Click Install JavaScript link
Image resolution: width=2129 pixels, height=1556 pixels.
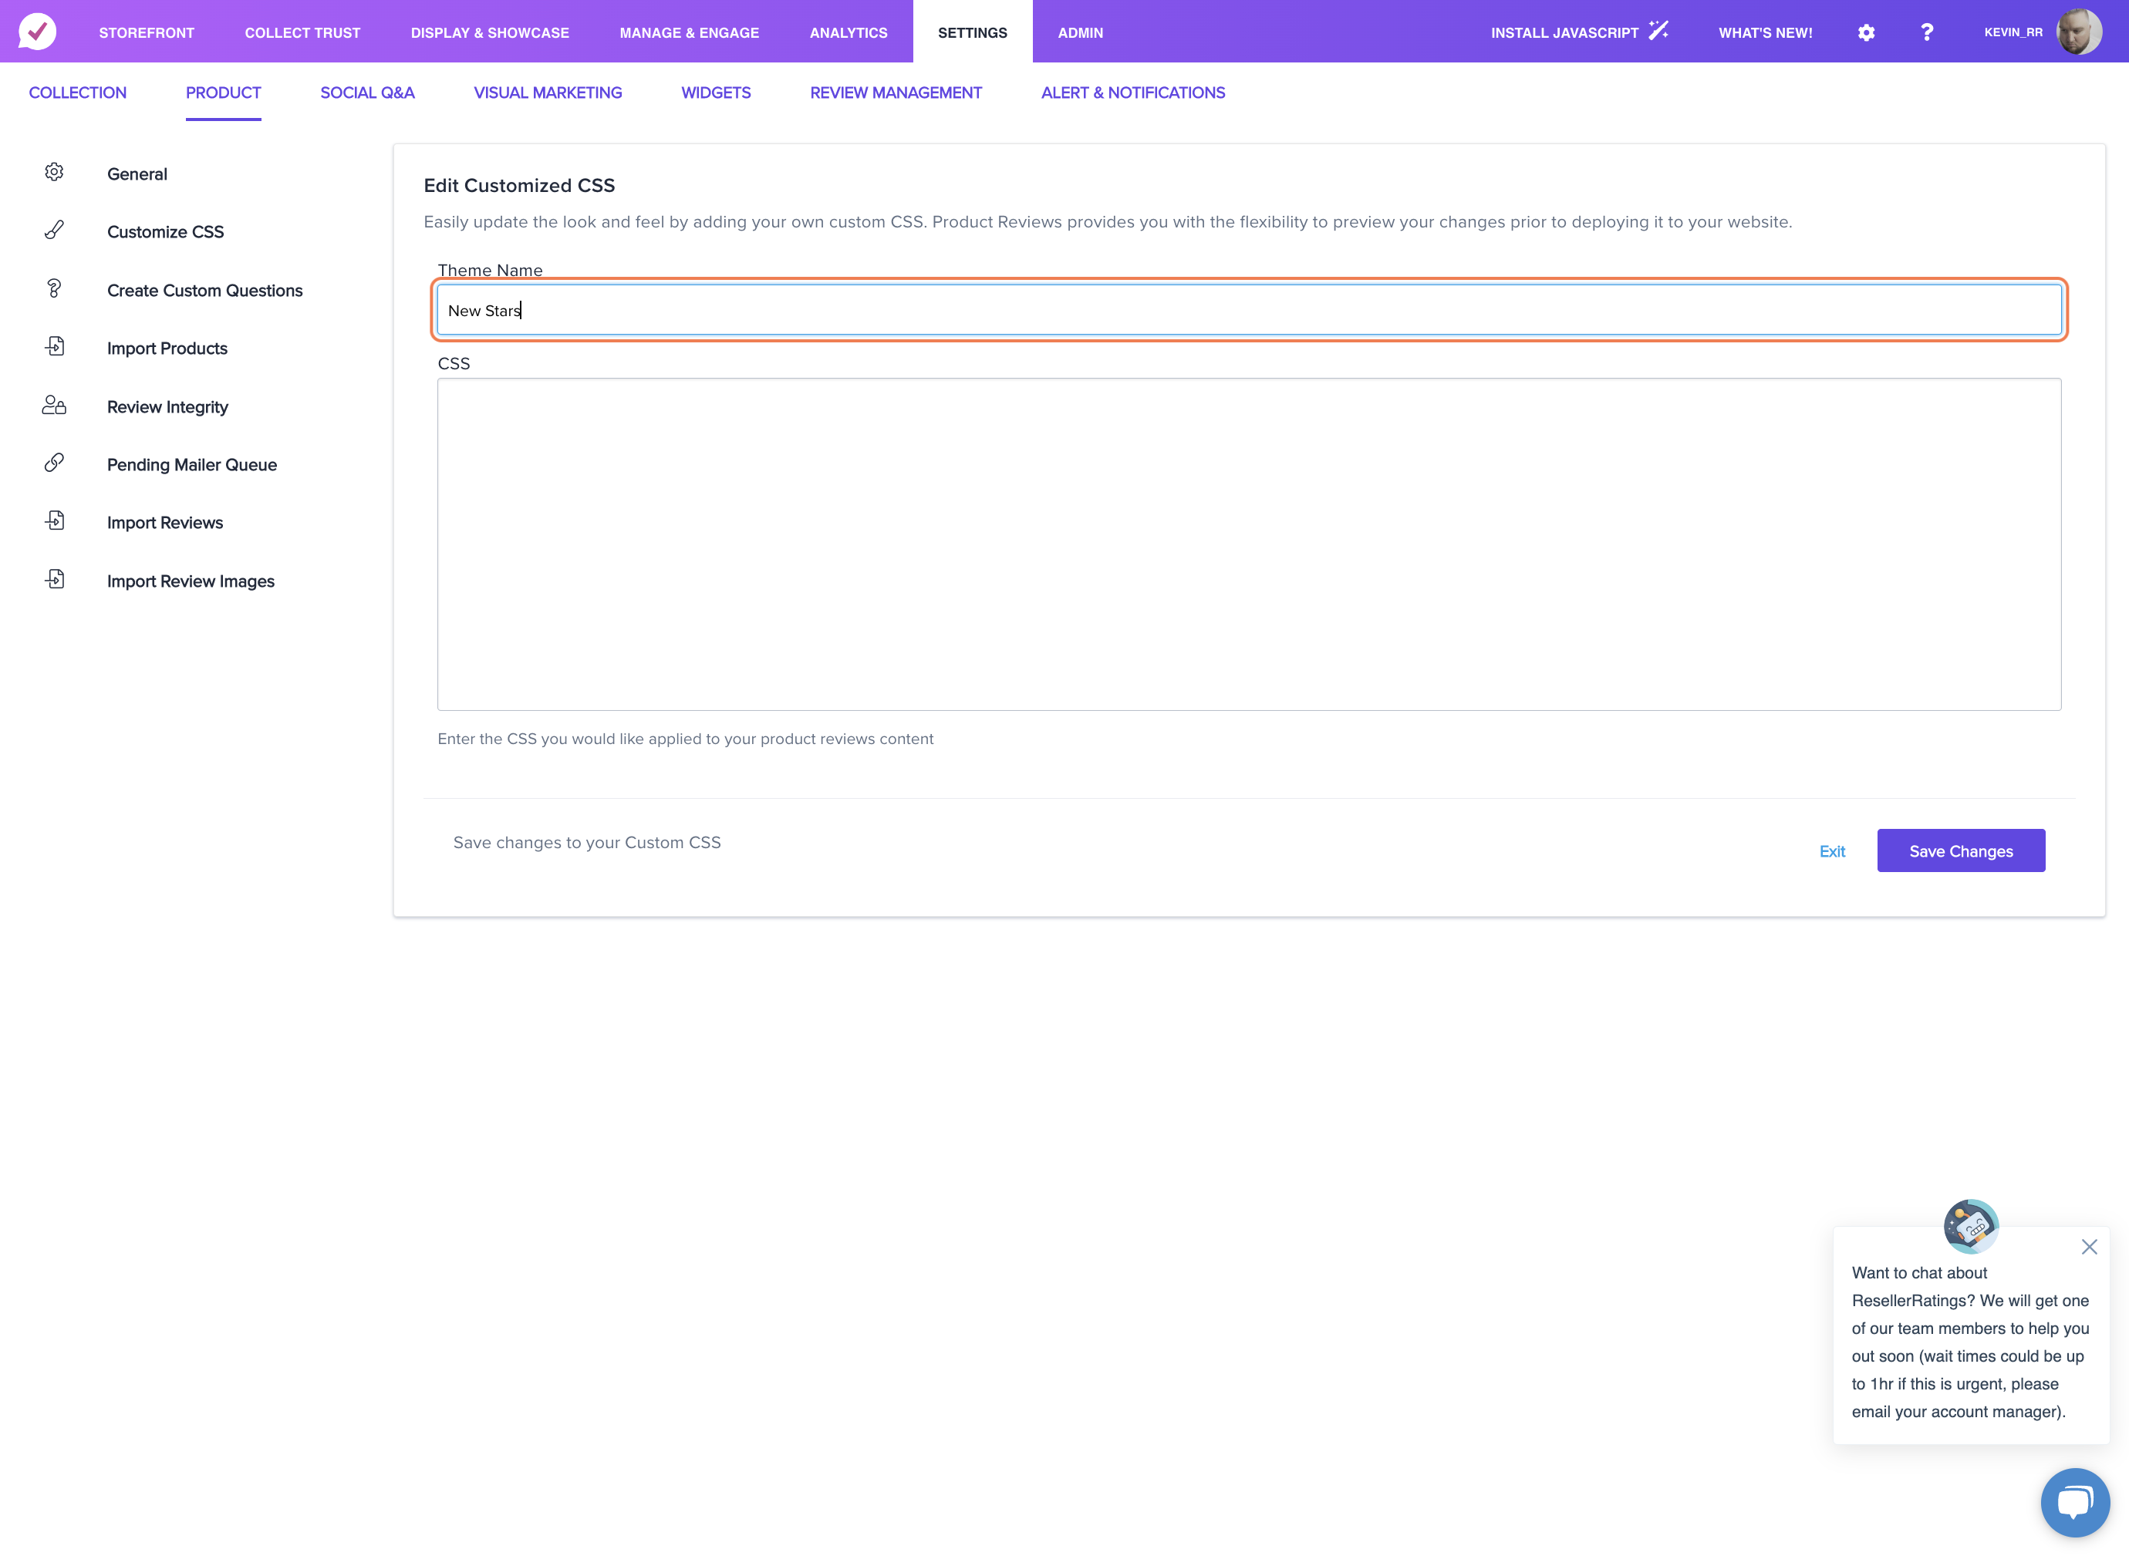point(1564,33)
